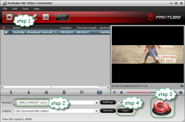Open the subtitle comment bubble icon

tap(82, 92)
